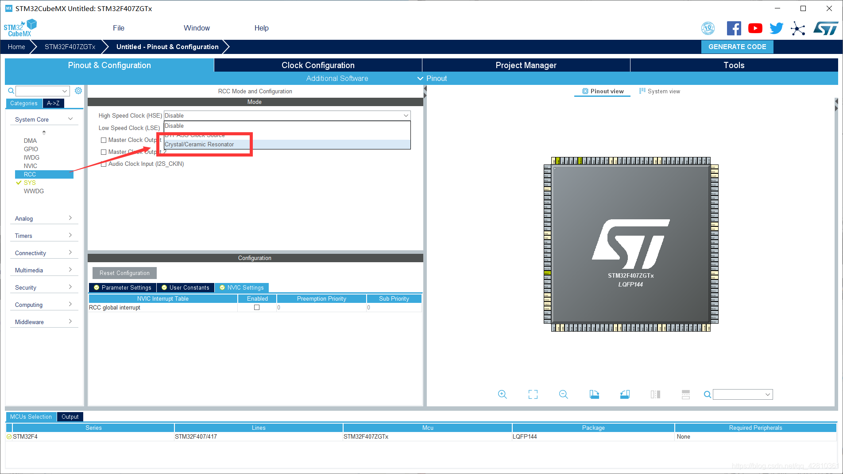Image resolution: width=843 pixels, height=474 pixels.
Task: Go to the Home breadcrumb
Action: tap(16, 47)
